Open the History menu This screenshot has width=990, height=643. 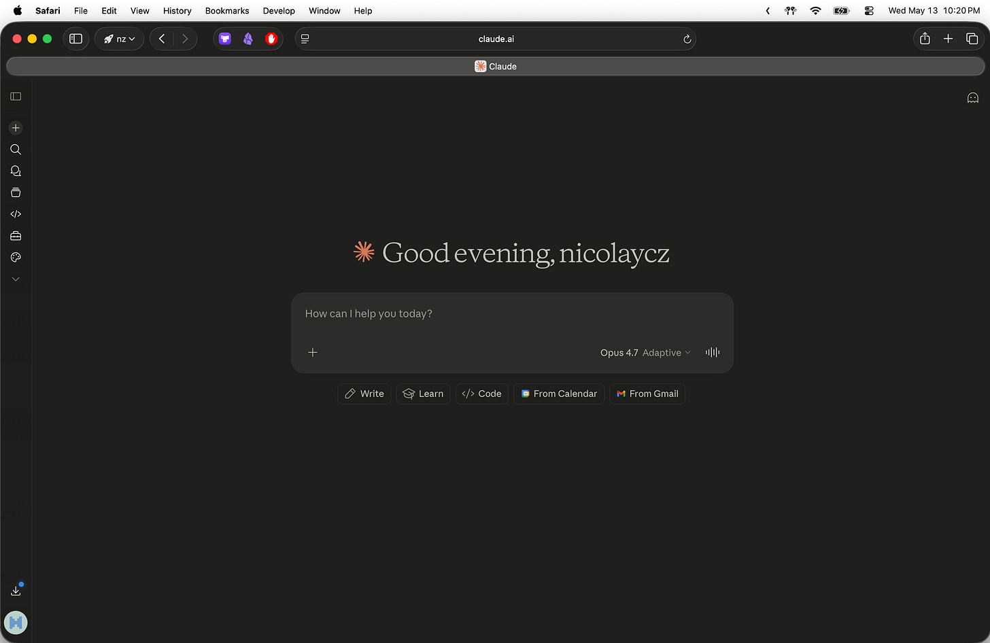coord(177,11)
